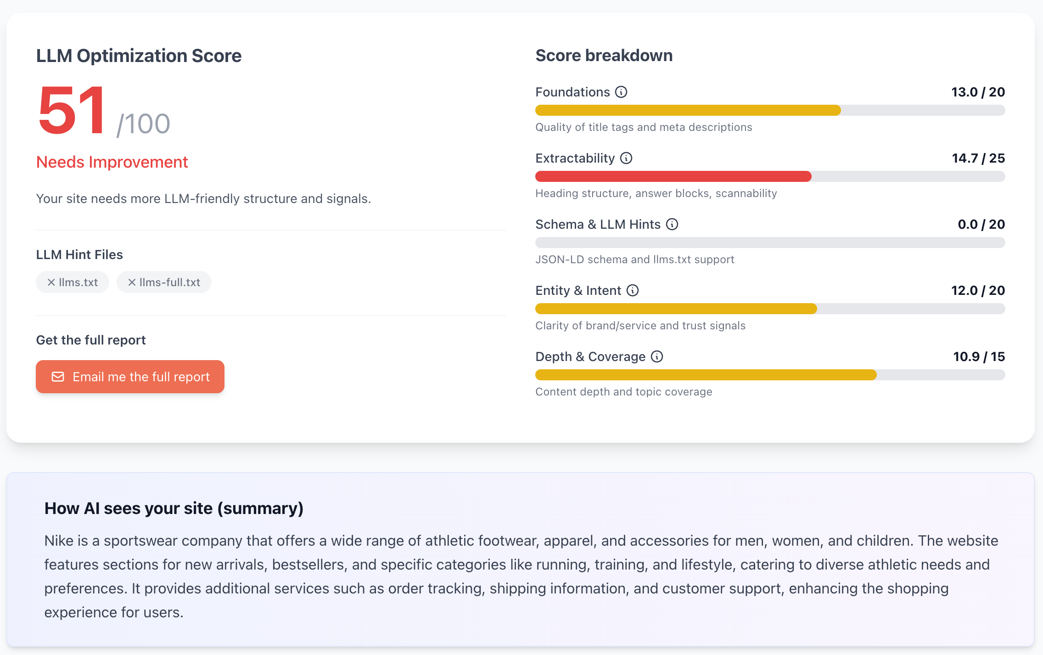Click the envelope icon in the report button
This screenshot has height=655, width=1043.
pos(58,377)
